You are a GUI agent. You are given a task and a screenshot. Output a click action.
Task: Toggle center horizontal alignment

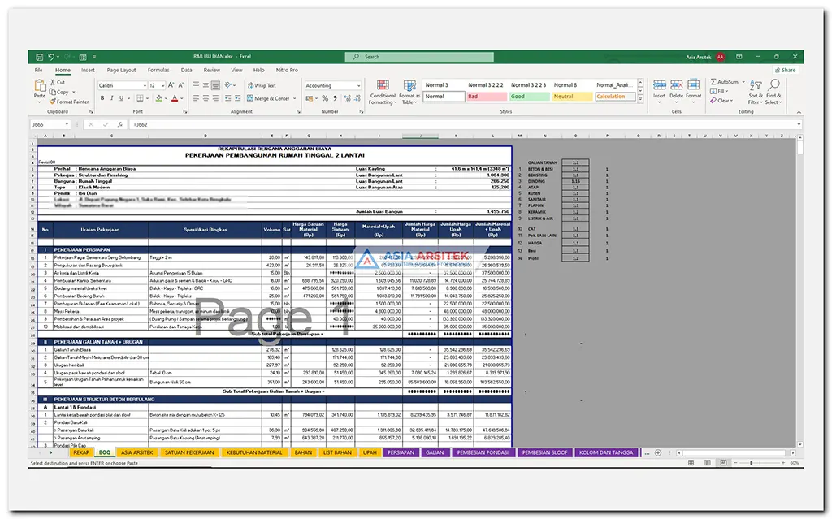tap(206, 98)
